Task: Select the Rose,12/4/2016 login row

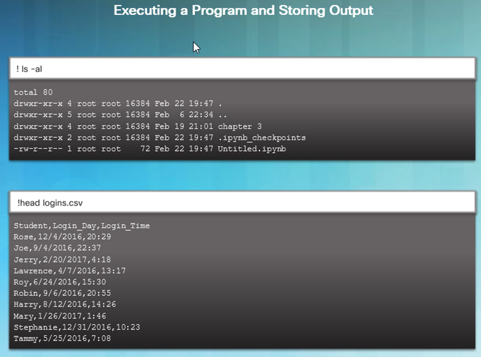Action: (x=62, y=237)
